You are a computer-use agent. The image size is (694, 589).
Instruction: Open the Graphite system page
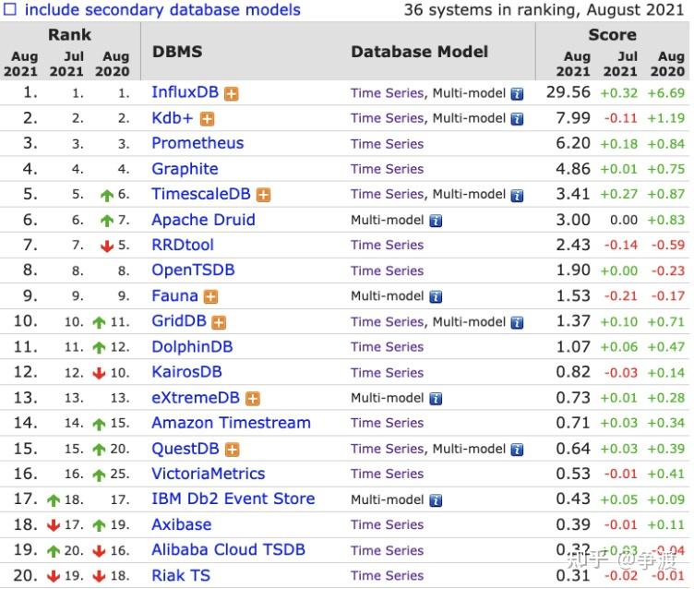[x=185, y=169]
